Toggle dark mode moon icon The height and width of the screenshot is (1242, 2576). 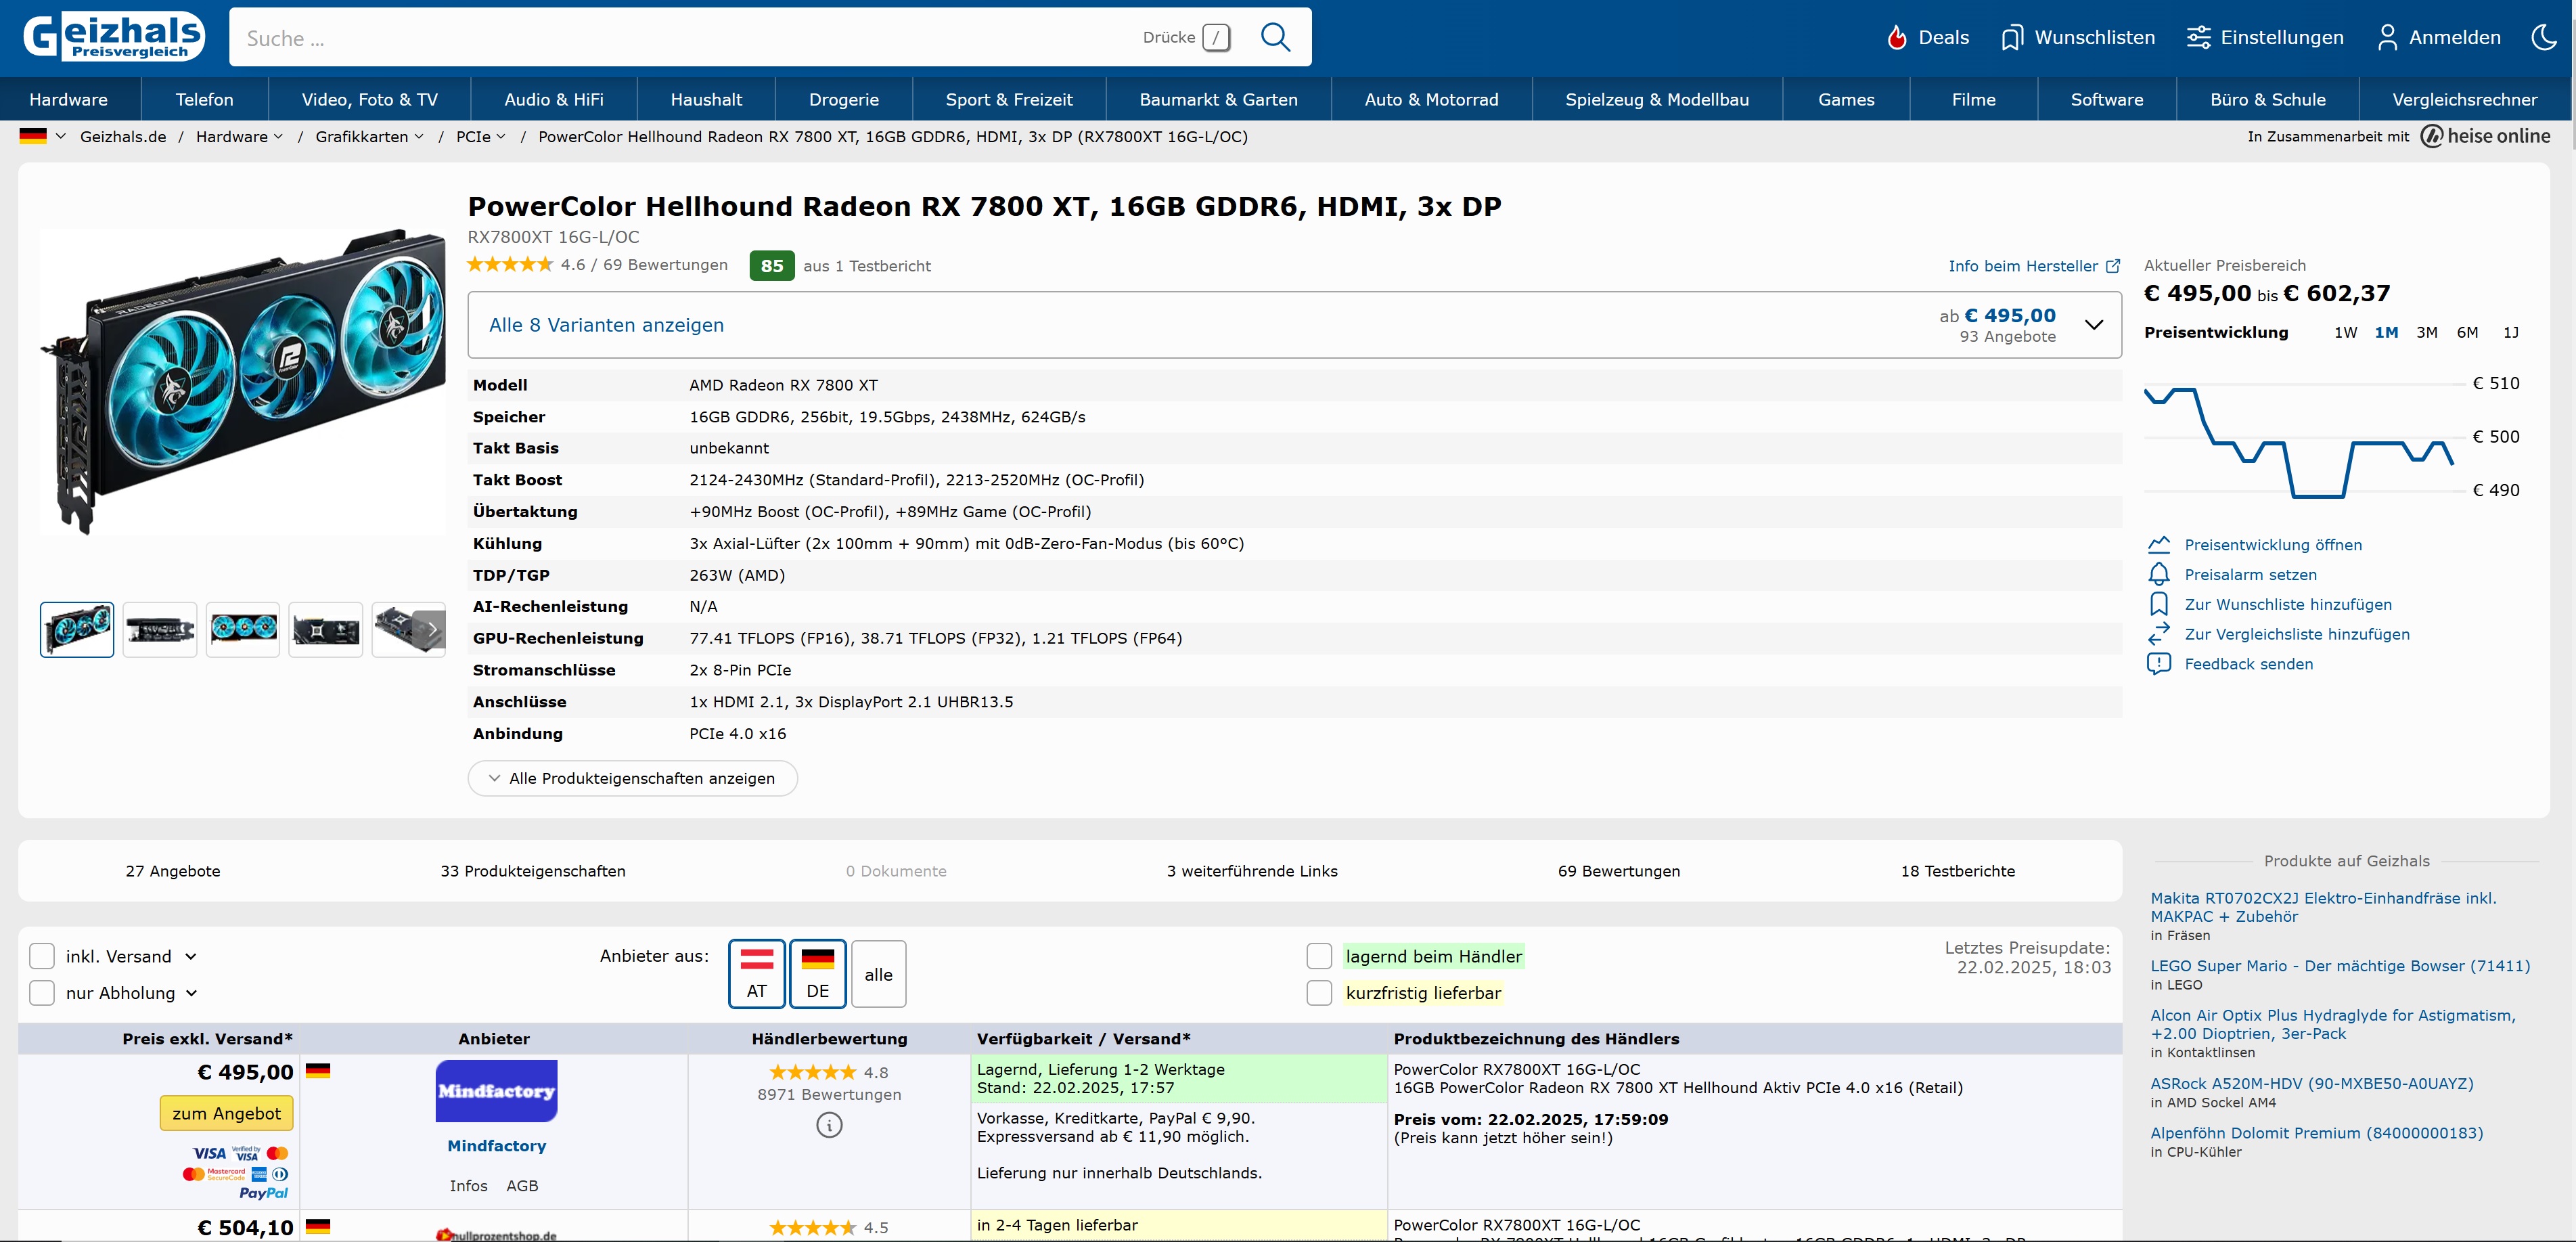(x=2544, y=37)
